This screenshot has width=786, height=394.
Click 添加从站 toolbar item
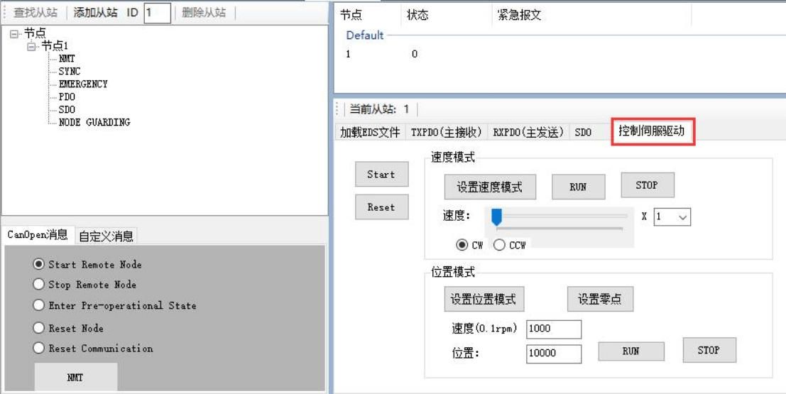pyautogui.click(x=95, y=13)
